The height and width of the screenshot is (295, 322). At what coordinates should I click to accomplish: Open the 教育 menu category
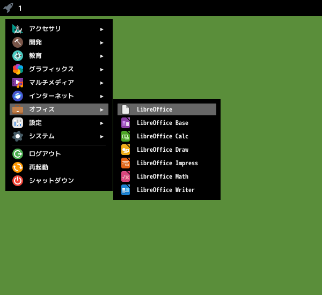click(x=59, y=56)
